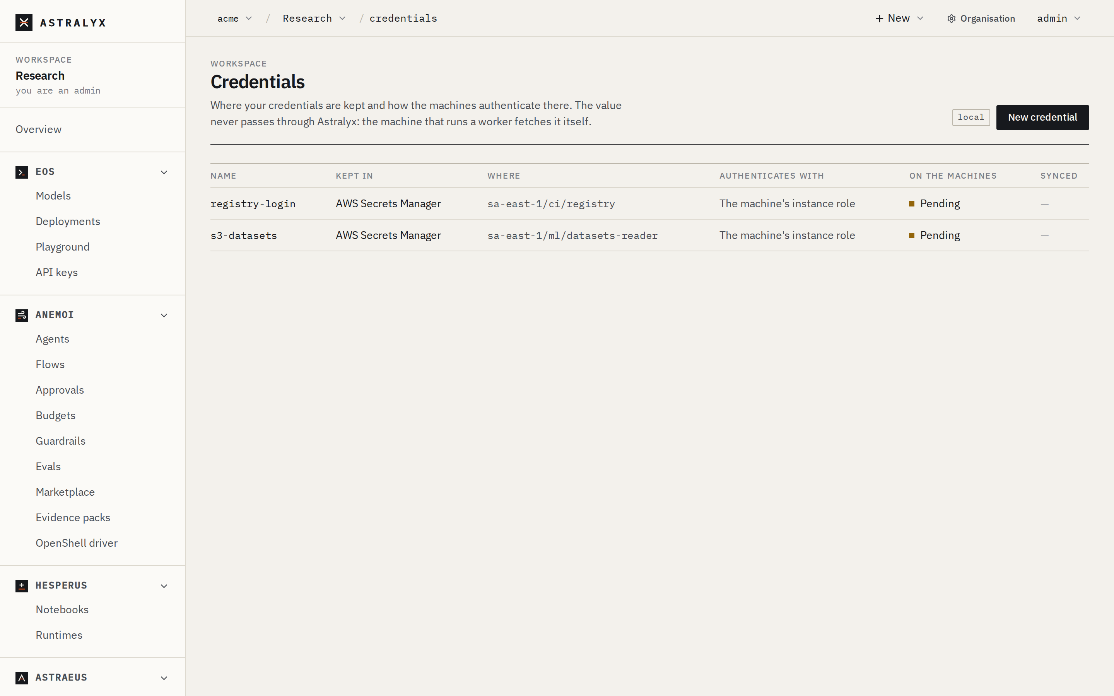Navigate to Flows
The image size is (1114, 696).
tap(50, 365)
